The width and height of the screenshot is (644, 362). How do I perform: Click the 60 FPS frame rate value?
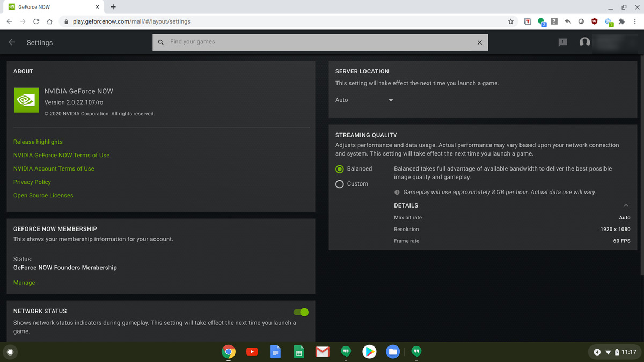tap(621, 241)
